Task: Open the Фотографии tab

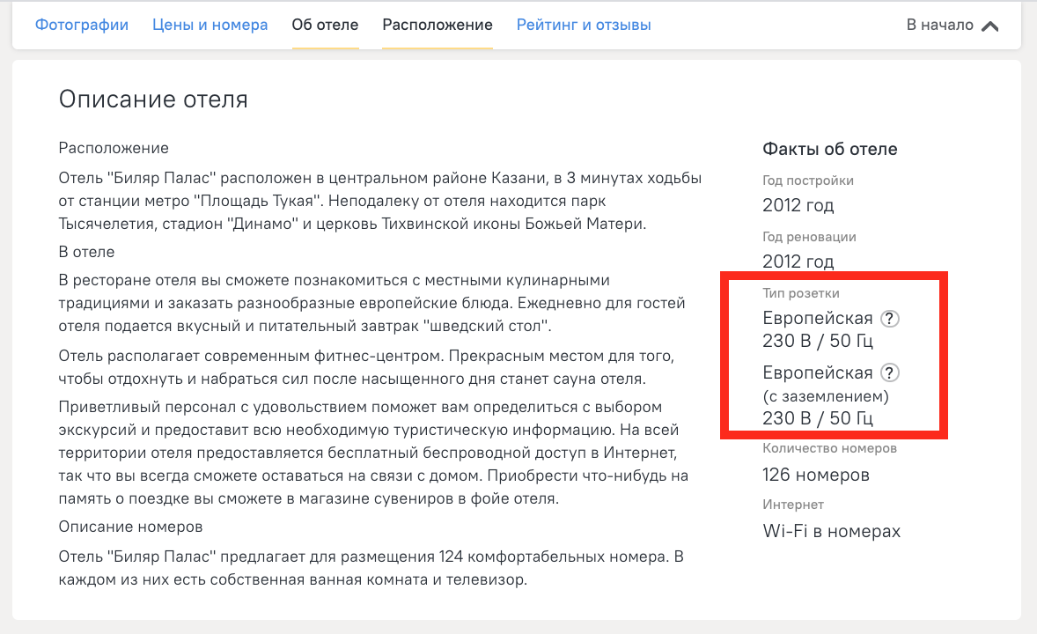Action: click(82, 25)
